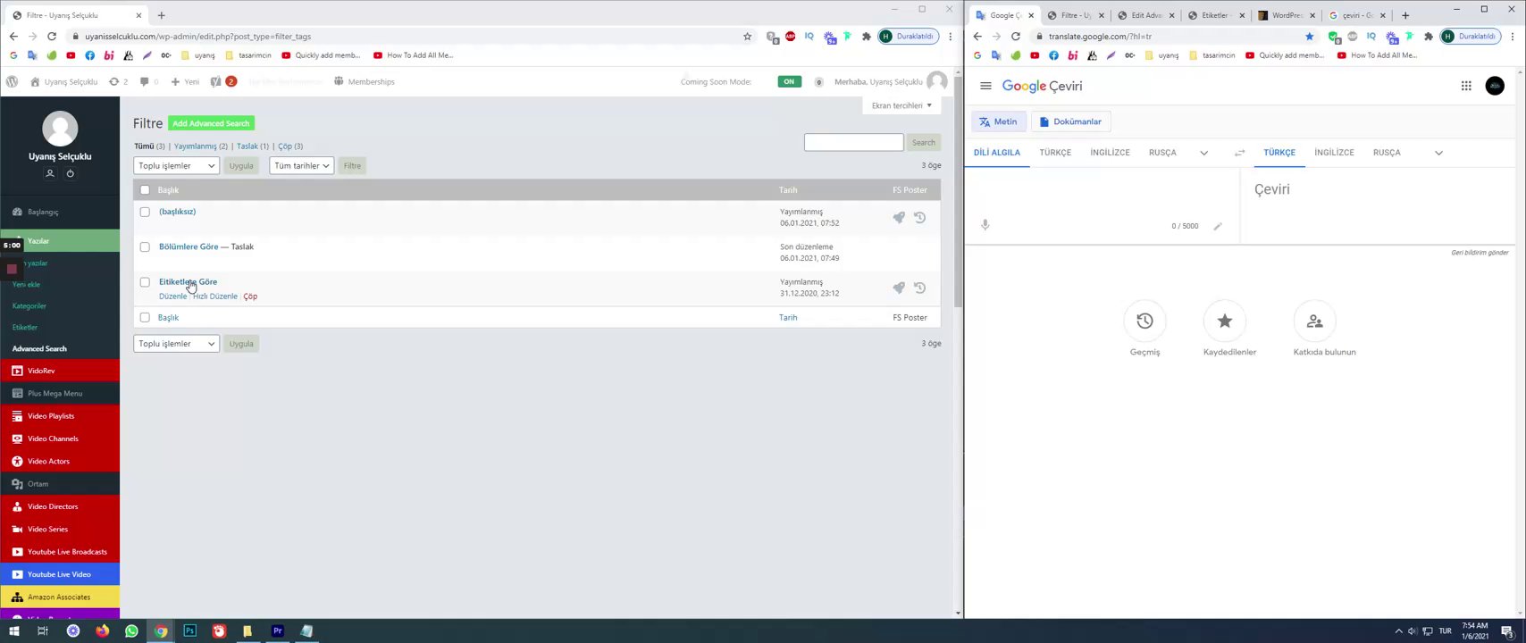This screenshot has width=1526, height=643.
Task: Click the FS Poster rocket icon for (başlıksız)
Action: pos(899,217)
